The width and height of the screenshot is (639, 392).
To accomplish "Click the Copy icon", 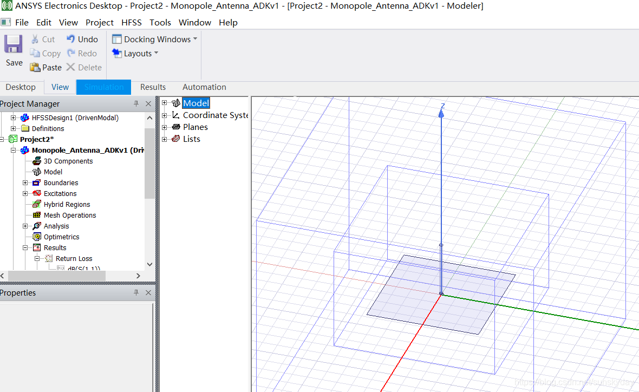I will [x=35, y=54].
